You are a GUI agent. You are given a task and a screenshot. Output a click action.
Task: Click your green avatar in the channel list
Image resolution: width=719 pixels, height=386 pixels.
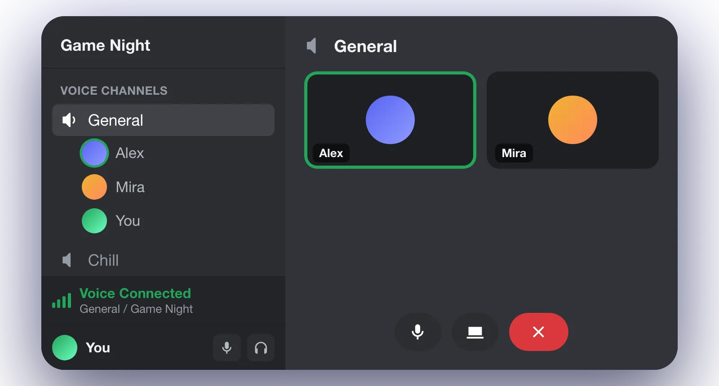[x=94, y=221]
